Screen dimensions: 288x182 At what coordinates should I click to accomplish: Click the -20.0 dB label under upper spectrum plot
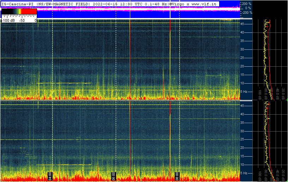tap(283, 91)
